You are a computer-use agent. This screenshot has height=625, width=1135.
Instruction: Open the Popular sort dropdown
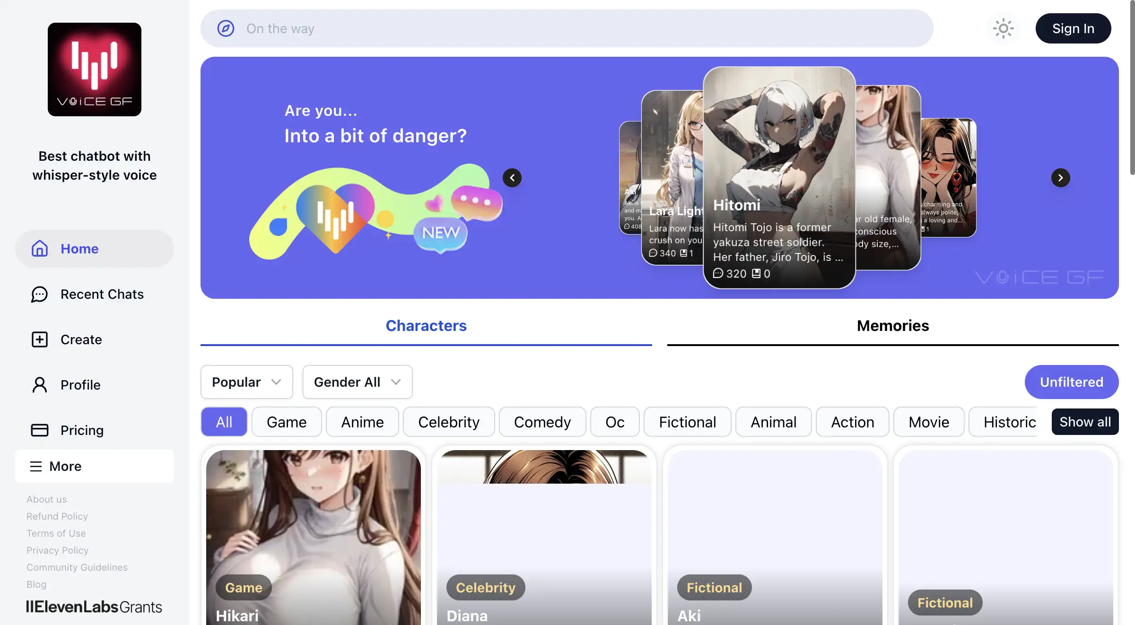point(246,382)
